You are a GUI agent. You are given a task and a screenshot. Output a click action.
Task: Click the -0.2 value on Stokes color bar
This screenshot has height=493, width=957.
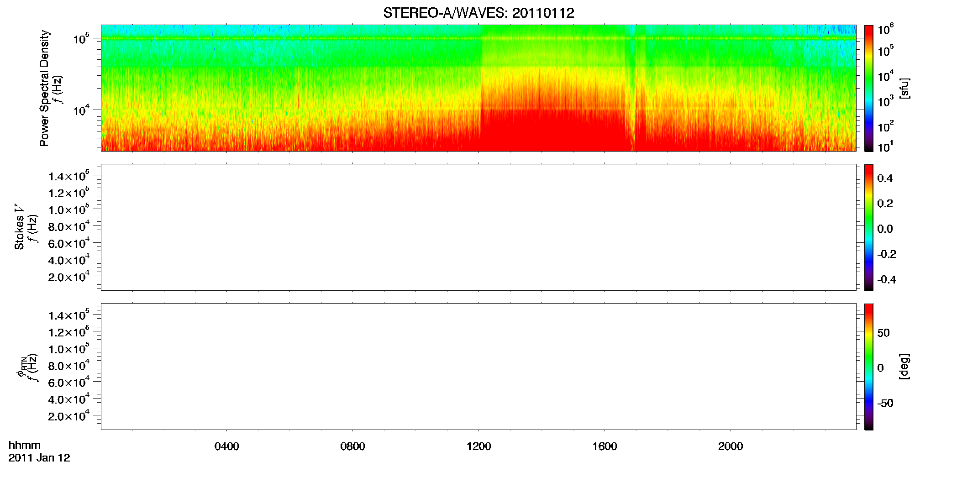click(x=887, y=254)
